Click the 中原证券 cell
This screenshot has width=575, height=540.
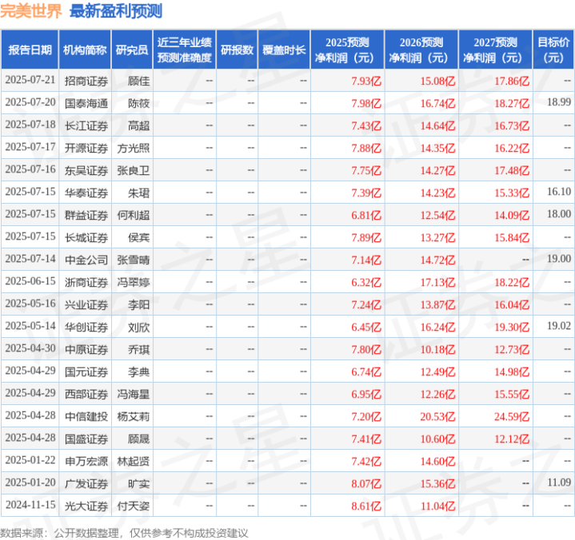tap(86, 349)
